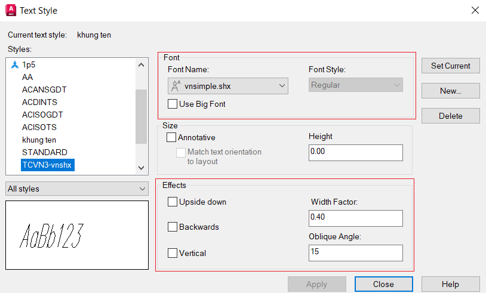Click the Oblique Angle input field
This screenshot has width=486, height=293.
355,253
